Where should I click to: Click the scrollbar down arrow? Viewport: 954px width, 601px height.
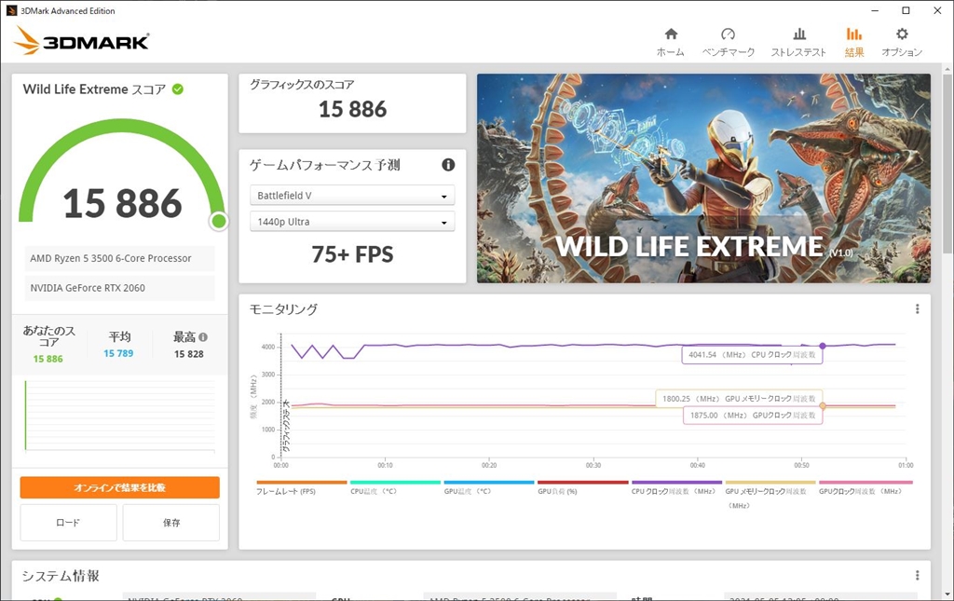point(947,594)
